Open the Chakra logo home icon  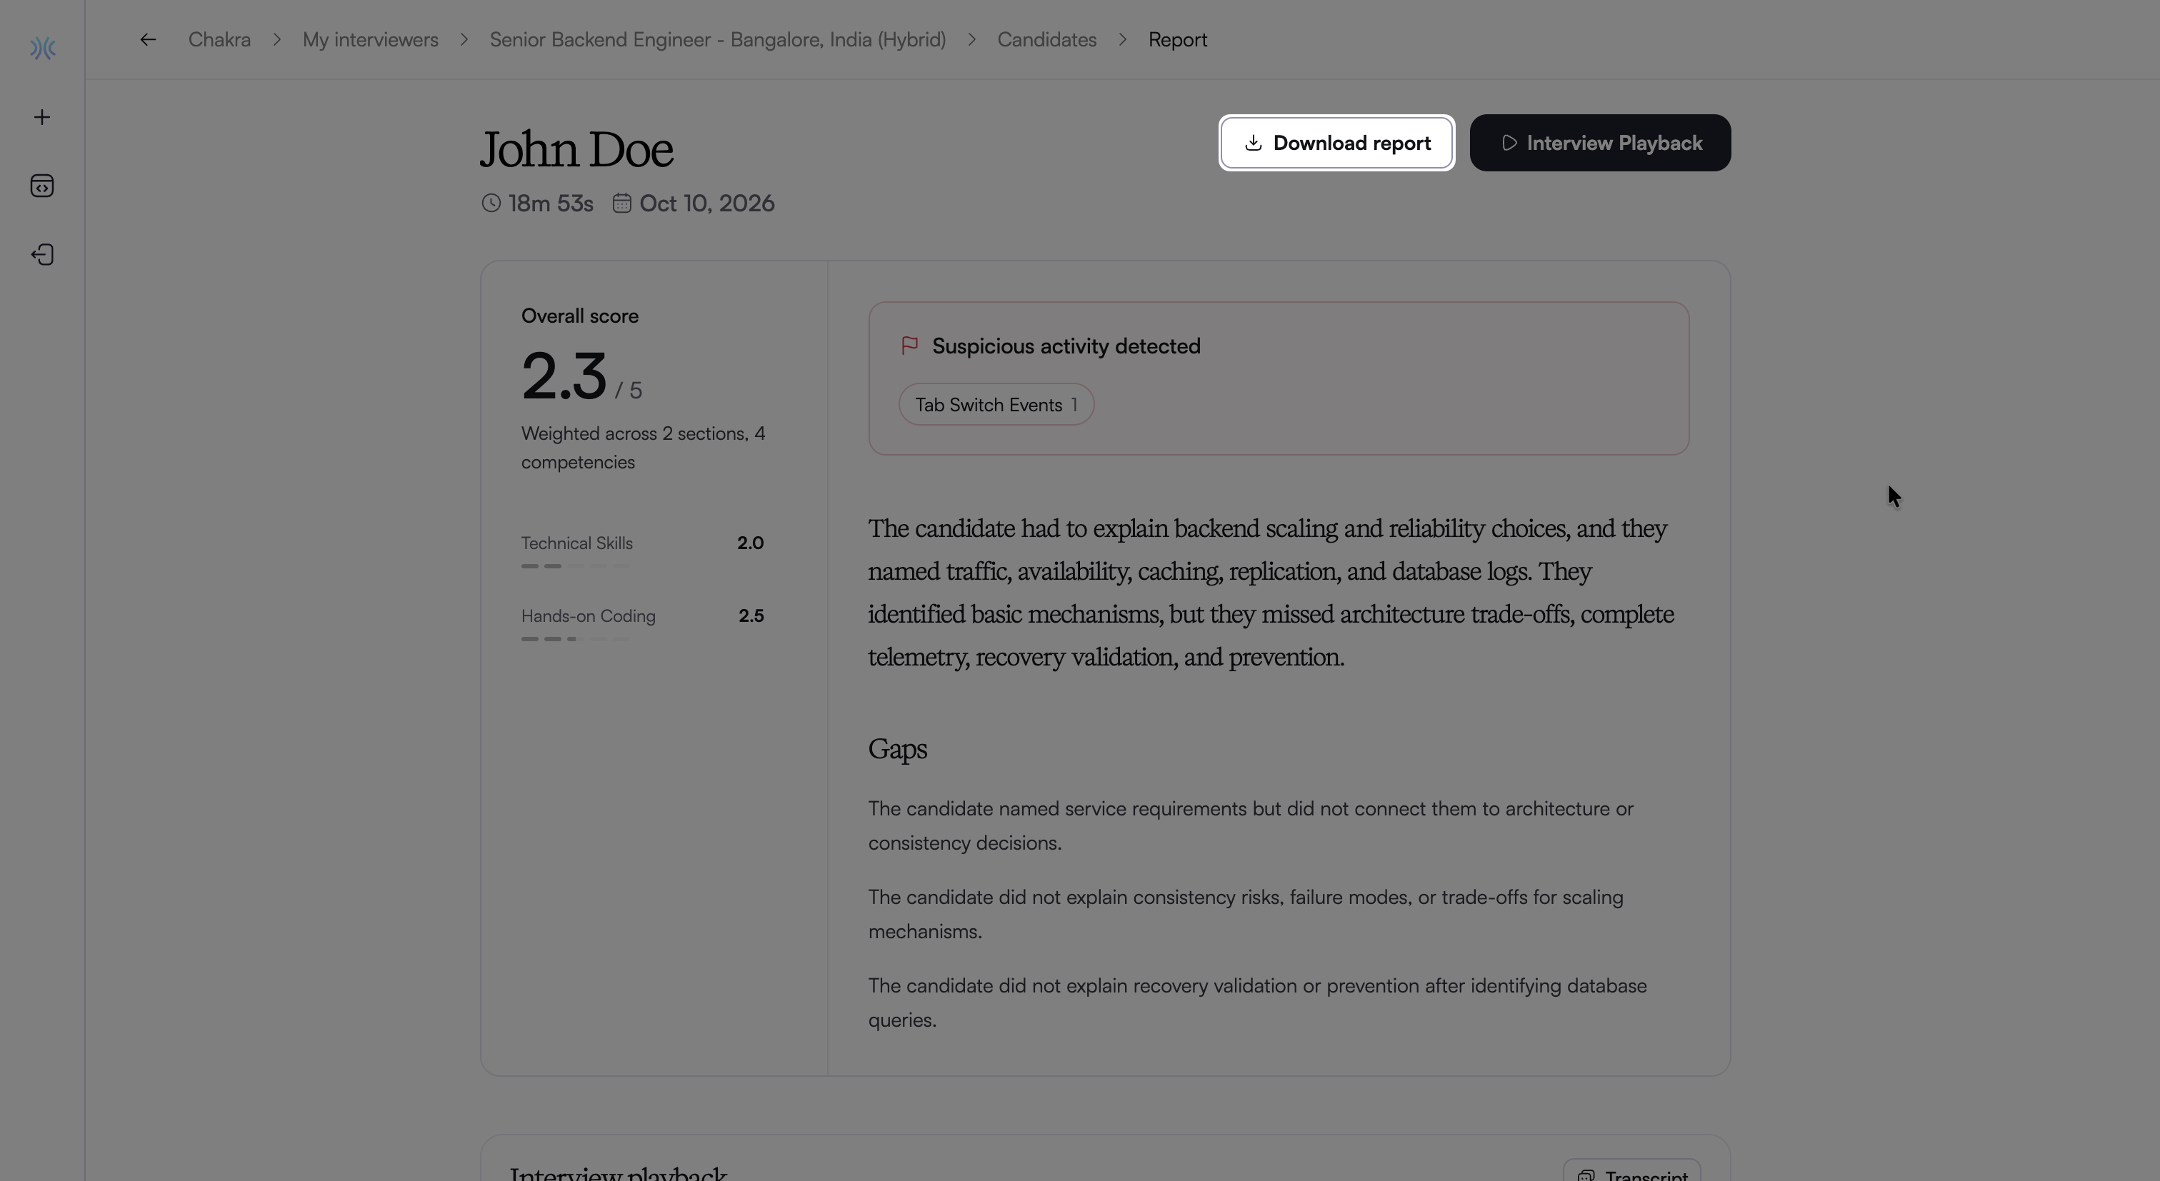point(42,49)
